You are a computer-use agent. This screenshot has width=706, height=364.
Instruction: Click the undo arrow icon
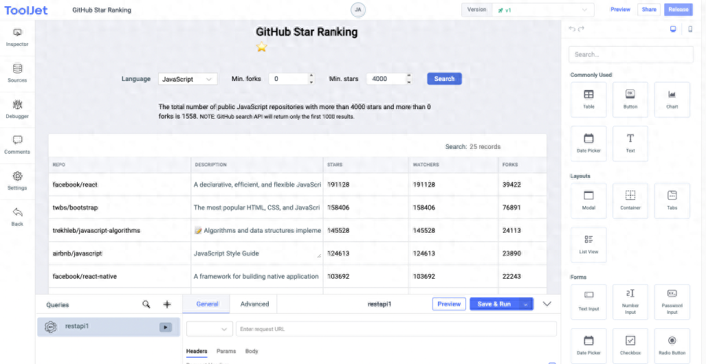point(572,29)
